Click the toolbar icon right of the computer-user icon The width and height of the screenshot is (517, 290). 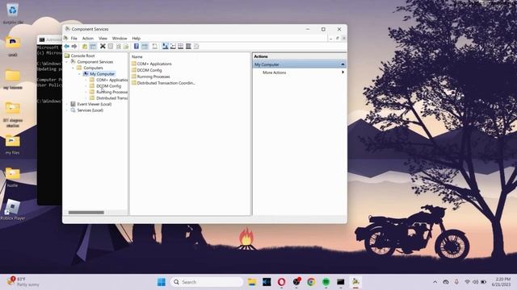173,47
